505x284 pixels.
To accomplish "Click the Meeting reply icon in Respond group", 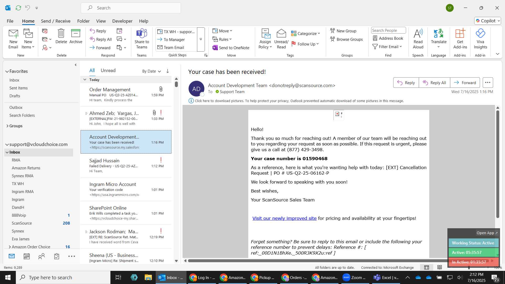I will (119, 31).
